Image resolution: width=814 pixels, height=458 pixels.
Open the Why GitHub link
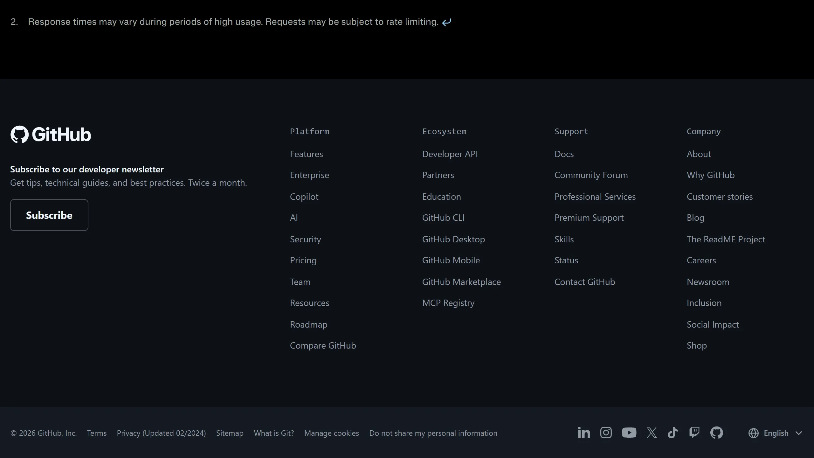(x=710, y=175)
